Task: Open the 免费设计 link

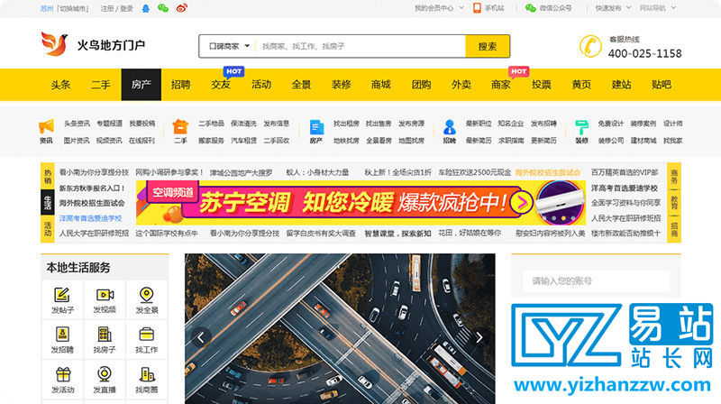Action: (x=611, y=124)
